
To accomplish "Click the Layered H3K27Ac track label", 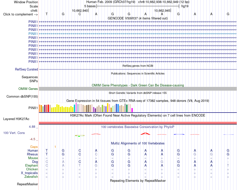I will 16,119.
